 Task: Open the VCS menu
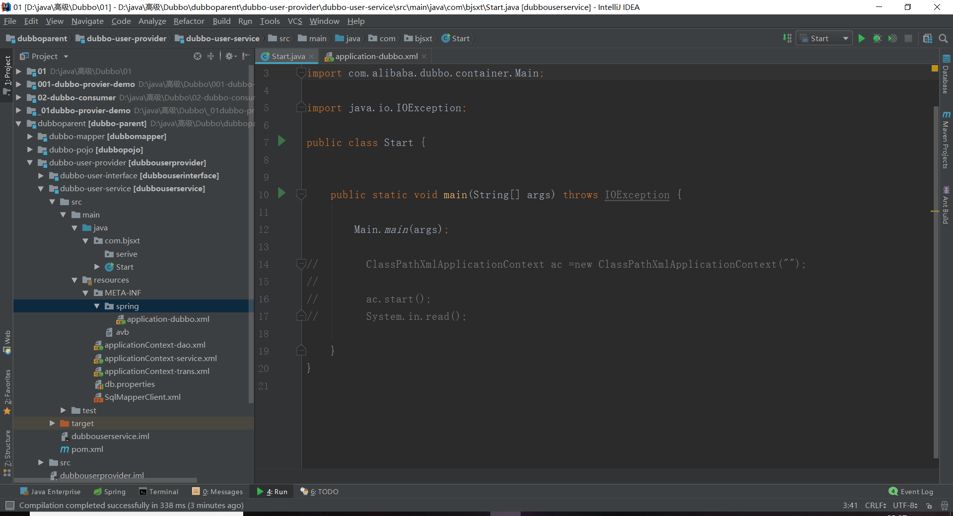295,21
